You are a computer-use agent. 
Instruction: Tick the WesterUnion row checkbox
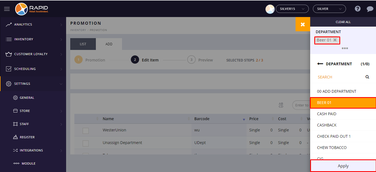(x=86, y=131)
